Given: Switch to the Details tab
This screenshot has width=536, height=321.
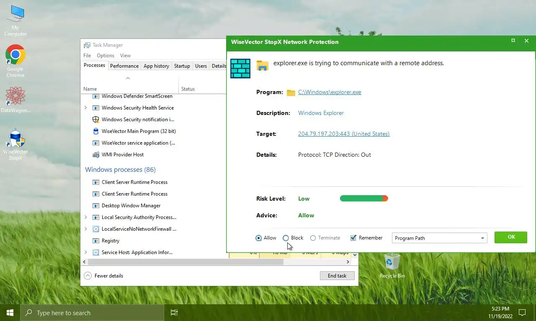Looking at the screenshot, I should (219, 66).
